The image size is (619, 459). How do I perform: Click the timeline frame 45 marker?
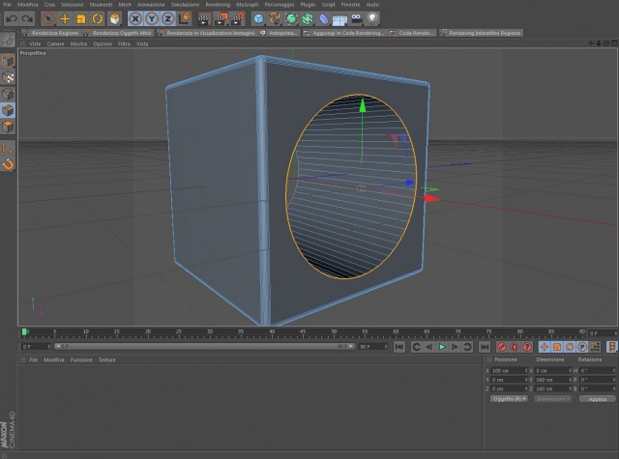click(x=303, y=333)
